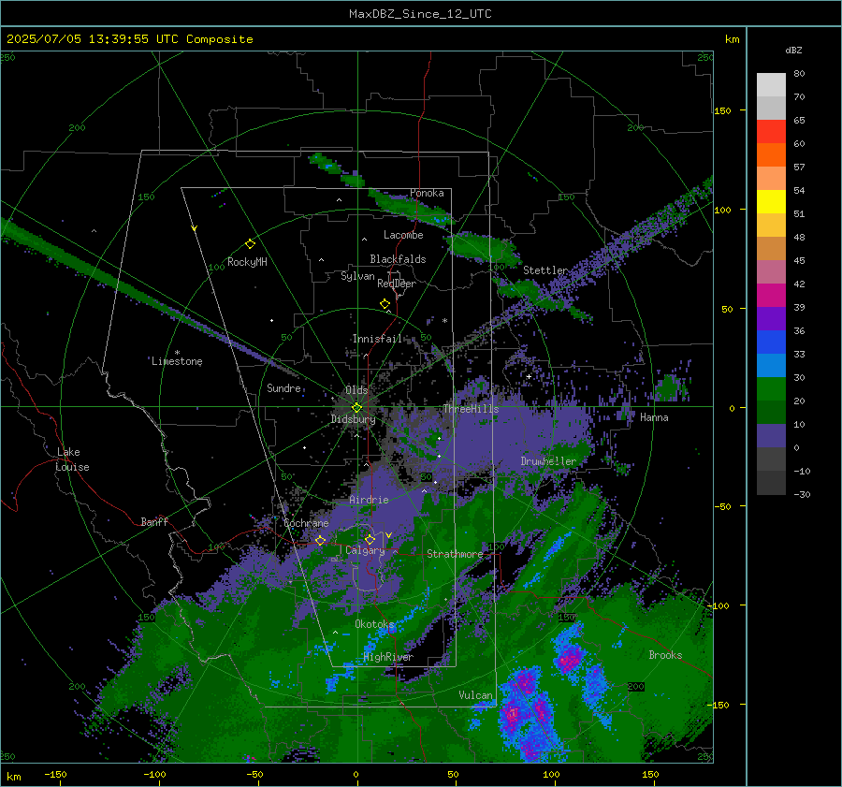
Task: Click the yellow diamond marker above Calgary
Action: (370, 539)
